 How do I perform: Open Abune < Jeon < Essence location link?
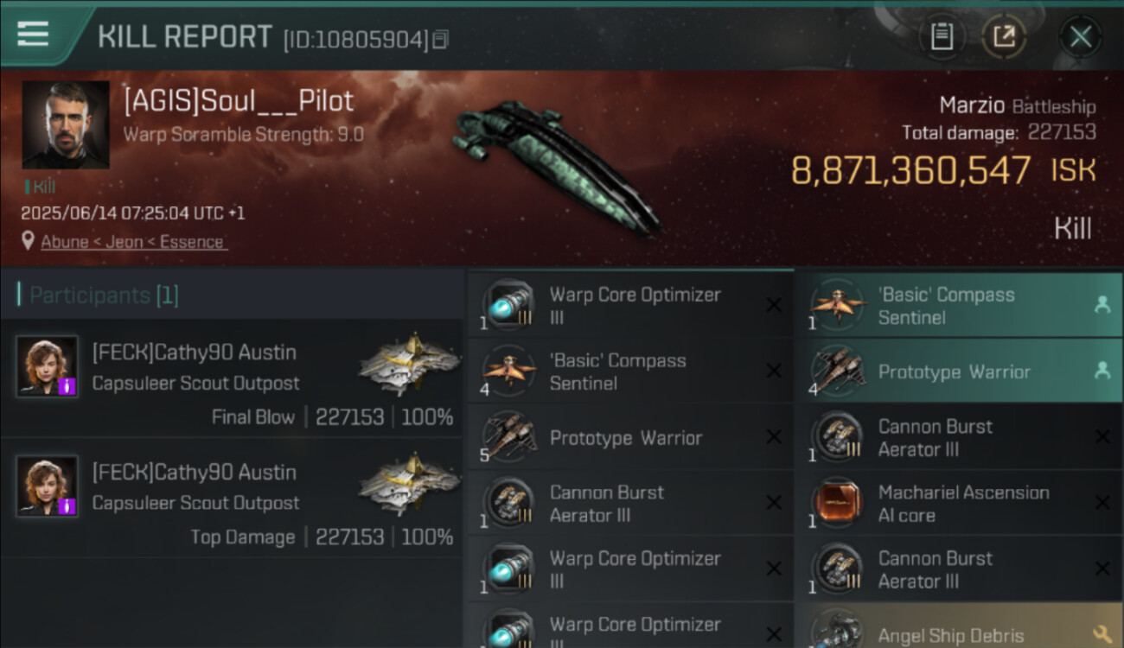pyautogui.click(x=134, y=242)
